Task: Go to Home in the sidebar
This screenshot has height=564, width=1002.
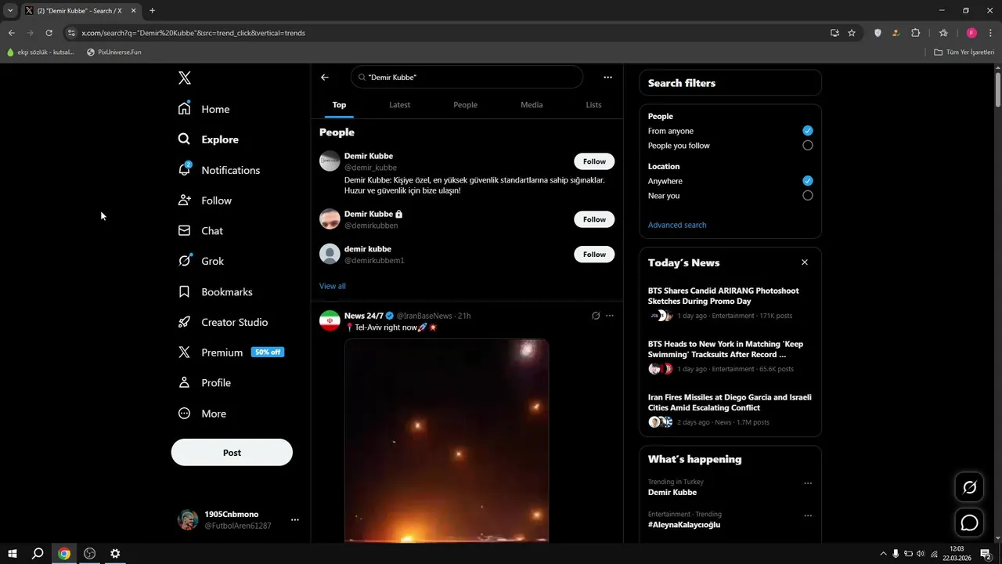Action: 204,109
